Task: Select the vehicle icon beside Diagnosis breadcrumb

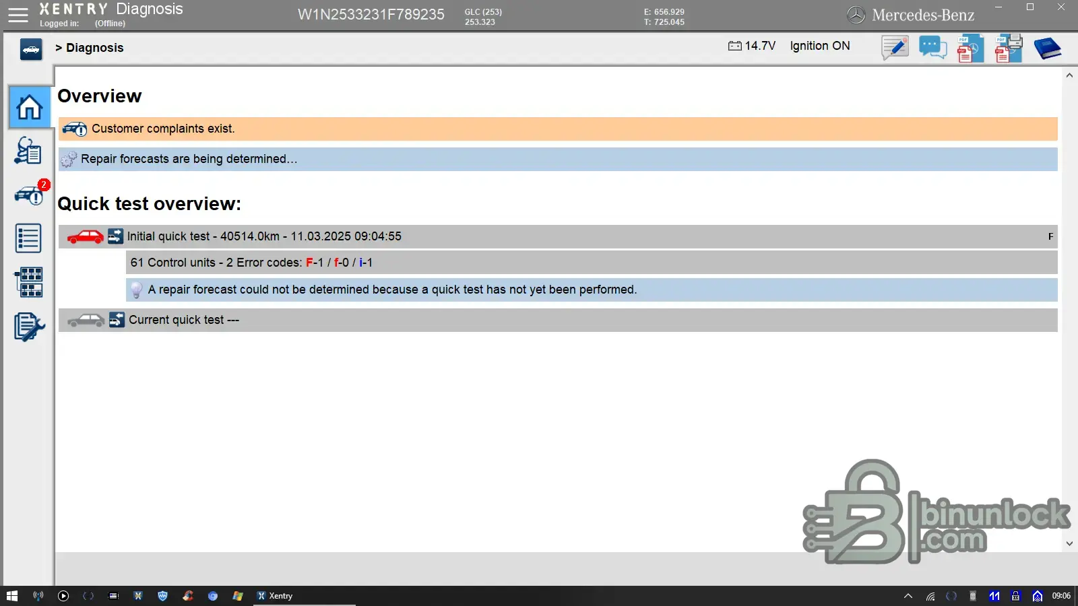Action: [31, 49]
